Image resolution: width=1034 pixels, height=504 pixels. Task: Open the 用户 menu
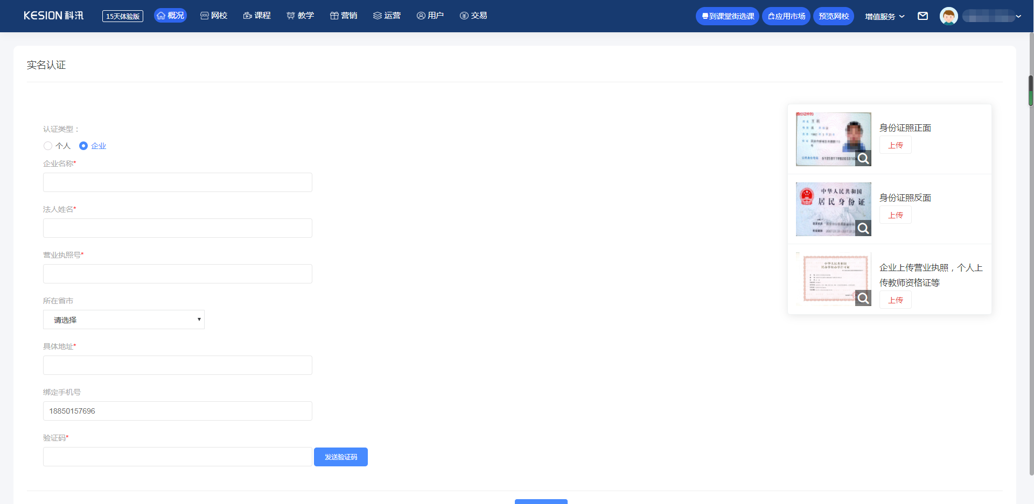pos(430,16)
